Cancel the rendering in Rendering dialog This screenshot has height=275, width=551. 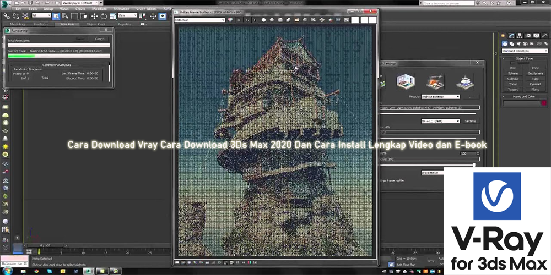100,39
